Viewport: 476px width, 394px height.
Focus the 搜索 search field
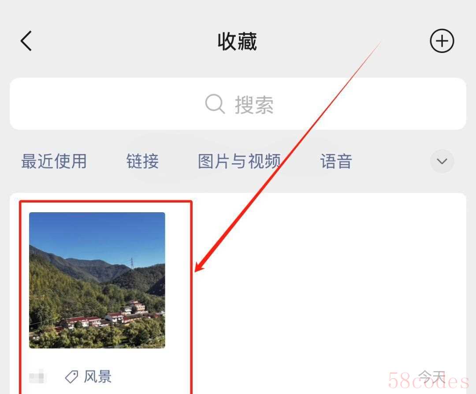coord(238,104)
